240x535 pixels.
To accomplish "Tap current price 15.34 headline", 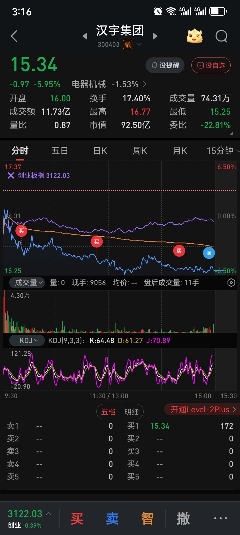I will [x=34, y=65].
